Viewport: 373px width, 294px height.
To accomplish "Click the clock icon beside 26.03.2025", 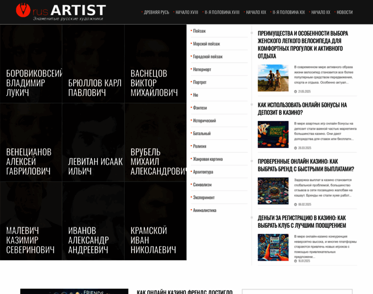I will coord(295,148).
